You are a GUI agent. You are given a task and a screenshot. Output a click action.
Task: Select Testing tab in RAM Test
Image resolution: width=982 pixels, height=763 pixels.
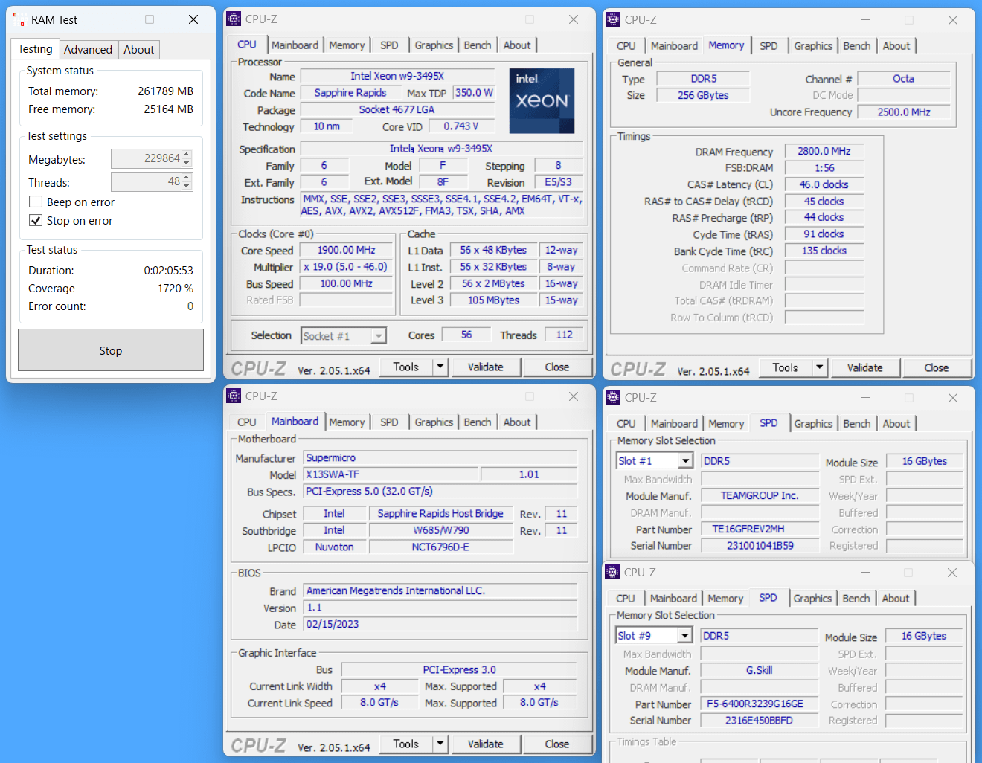[x=35, y=49]
